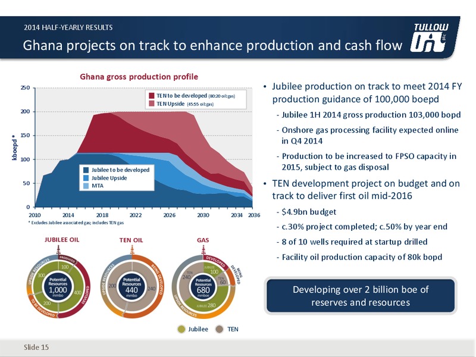This screenshot has height=357, width=476.
Task: Click the TEN brown legend dot
Action: 220,330
